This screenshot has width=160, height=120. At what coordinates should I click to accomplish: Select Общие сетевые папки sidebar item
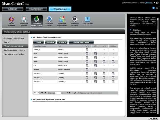15,46
